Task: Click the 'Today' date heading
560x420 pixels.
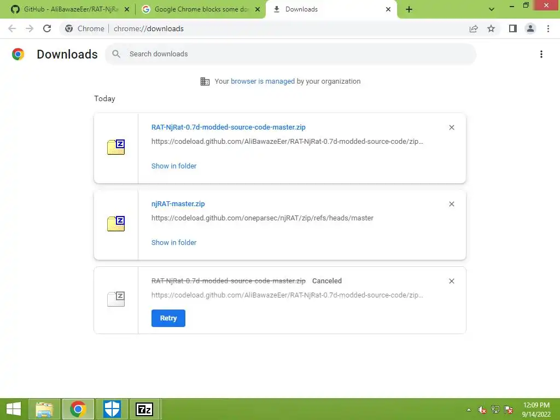Action: click(104, 98)
